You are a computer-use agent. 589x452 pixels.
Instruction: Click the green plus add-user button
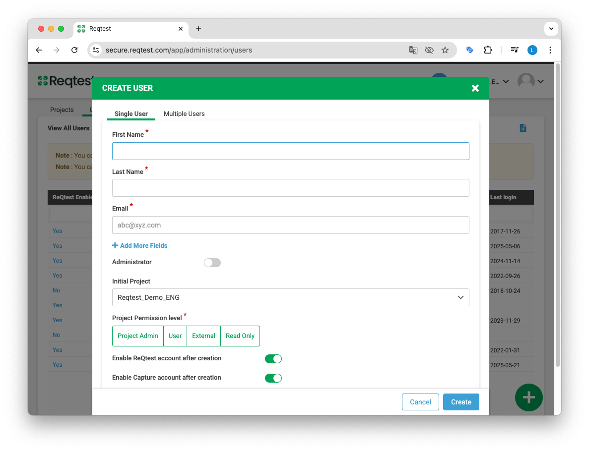coord(528,397)
